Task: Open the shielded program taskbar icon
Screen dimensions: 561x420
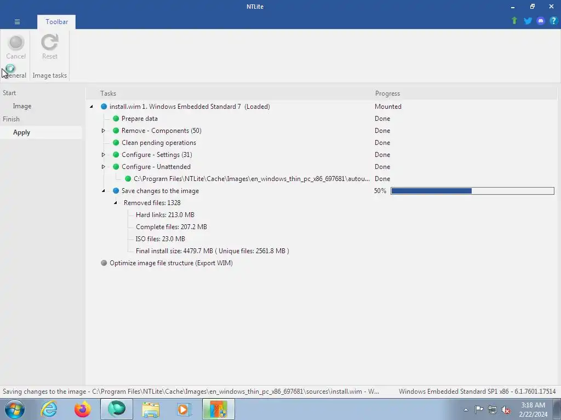Action: 219,409
